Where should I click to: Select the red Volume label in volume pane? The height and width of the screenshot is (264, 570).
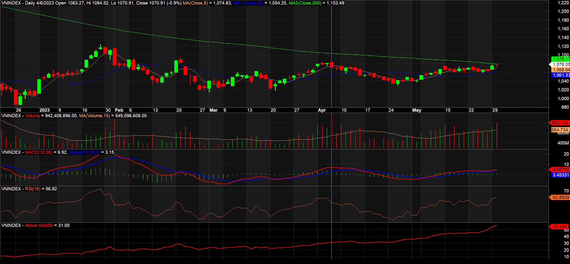[32, 116]
